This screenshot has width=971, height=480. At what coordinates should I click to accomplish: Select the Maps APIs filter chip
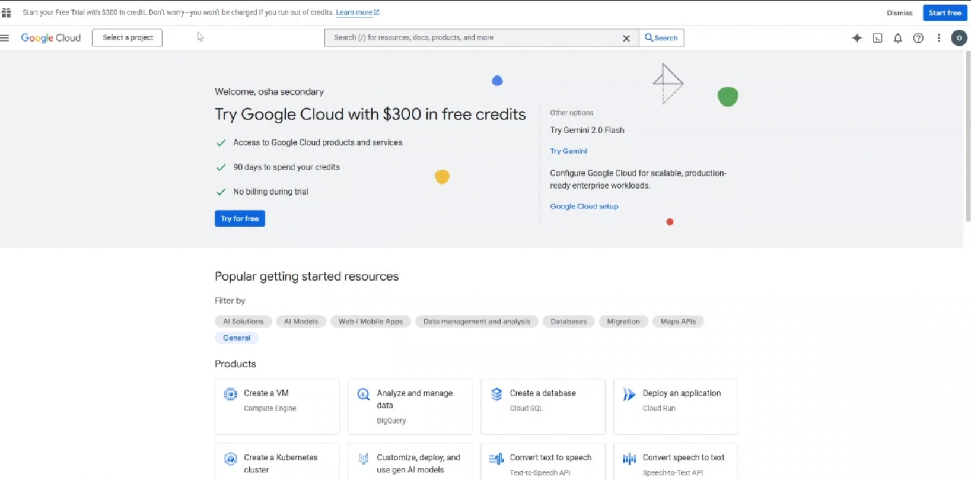click(x=677, y=321)
